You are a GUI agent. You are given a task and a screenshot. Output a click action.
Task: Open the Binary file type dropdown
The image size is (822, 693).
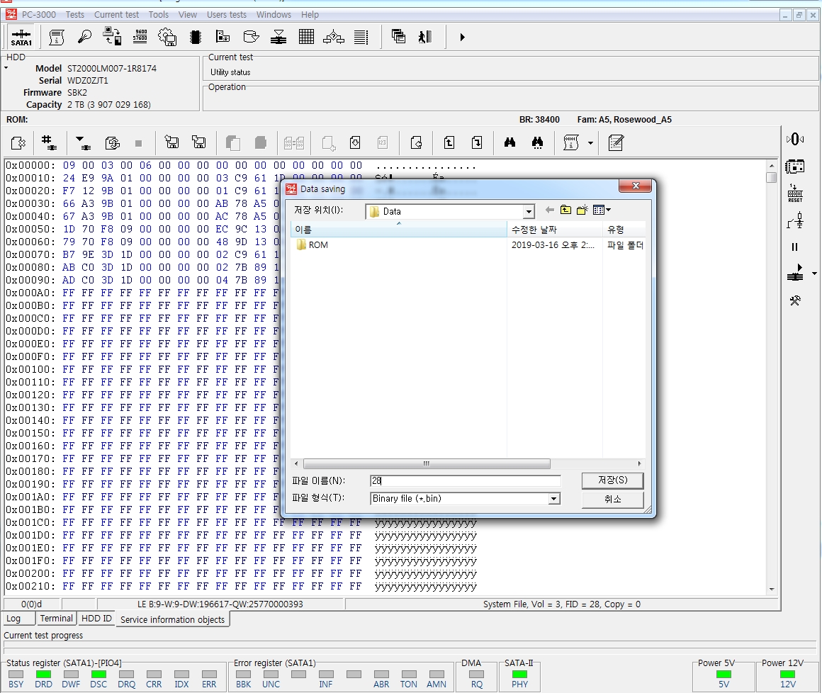[x=553, y=499]
